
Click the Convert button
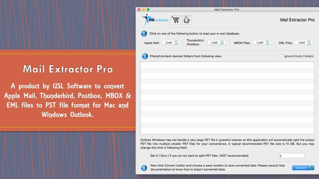303,168
